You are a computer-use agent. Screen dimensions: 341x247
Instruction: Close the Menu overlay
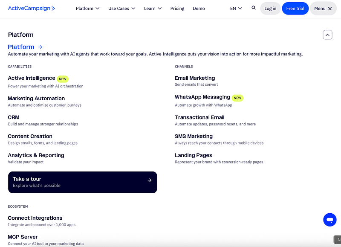point(323,9)
